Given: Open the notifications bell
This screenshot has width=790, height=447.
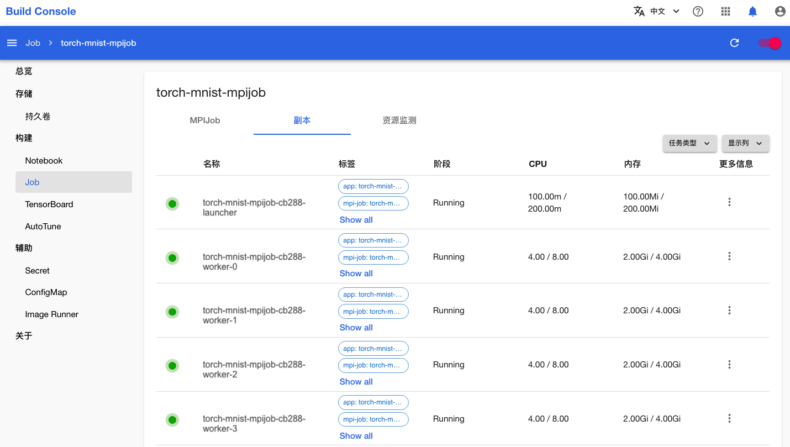Looking at the screenshot, I should coord(752,12).
